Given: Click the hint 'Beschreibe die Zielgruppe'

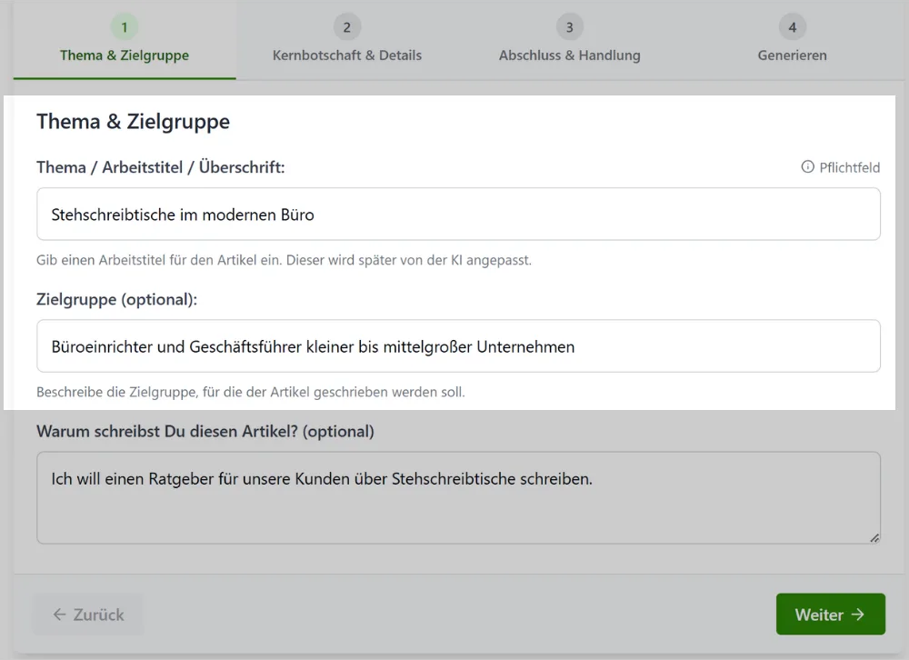Looking at the screenshot, I should coord(251,392).
